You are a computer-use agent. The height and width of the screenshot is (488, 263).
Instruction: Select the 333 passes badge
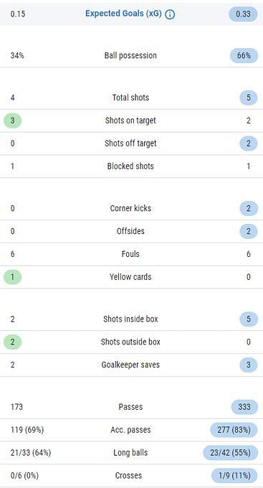[x=244, y=407]
